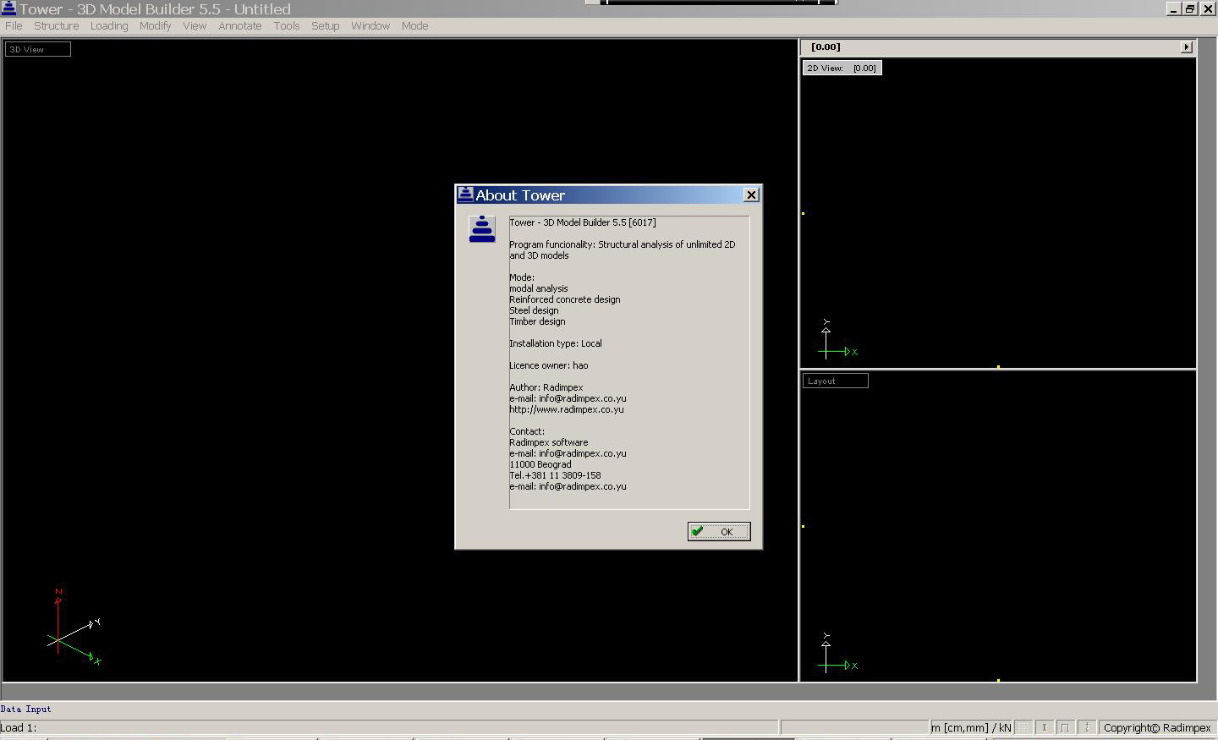Open the File menu
The height and width of the screenshot is (740, 1218).
[14, 25]
